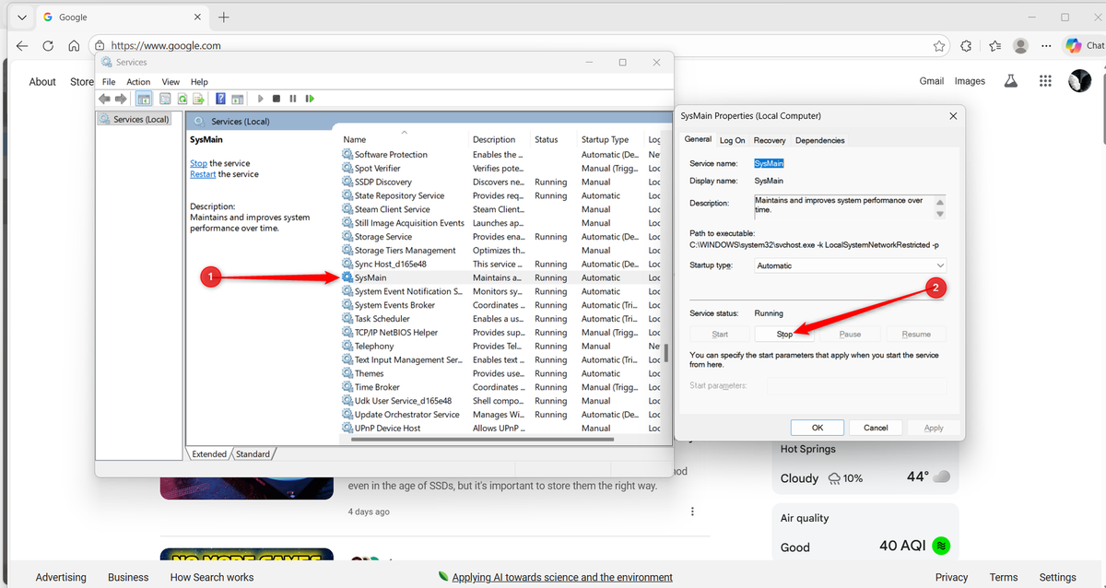Toggle Show/Hide Console Tree toolbar icon

(144, 99)
